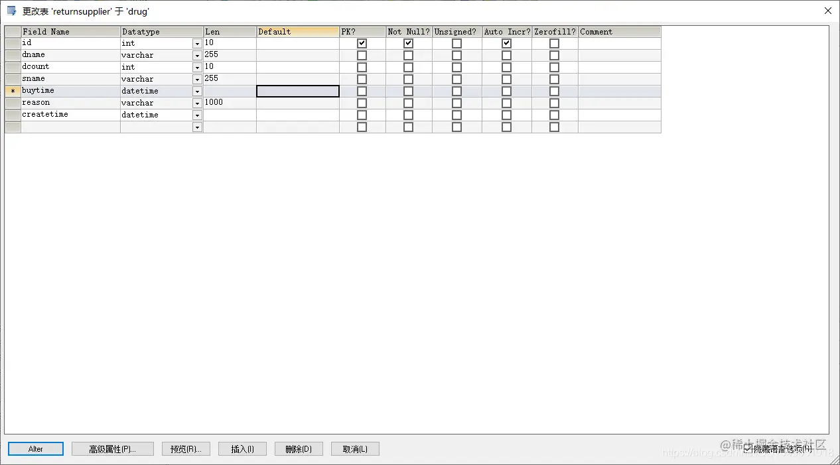Viewport: 840px width, 465px height.
Task: Click Len value 10 for dcount
Action: click(230, 67)
